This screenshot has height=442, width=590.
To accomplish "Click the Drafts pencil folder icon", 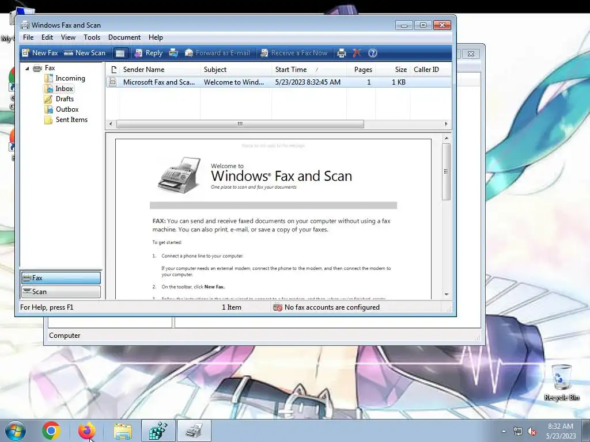I will click(48, 99).
